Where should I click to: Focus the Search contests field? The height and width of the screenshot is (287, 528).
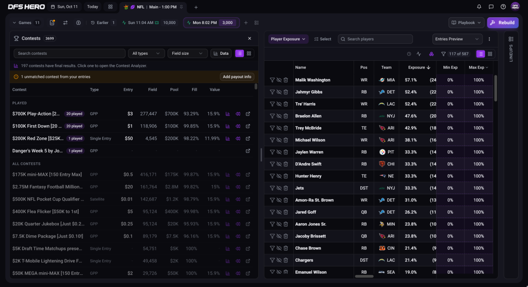(69, 53)
